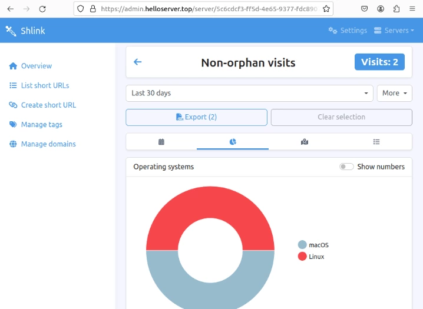This screenshot has width=423, height=309.
Task: Bookmark this page with star icon
Action: [x=326, y=9]
